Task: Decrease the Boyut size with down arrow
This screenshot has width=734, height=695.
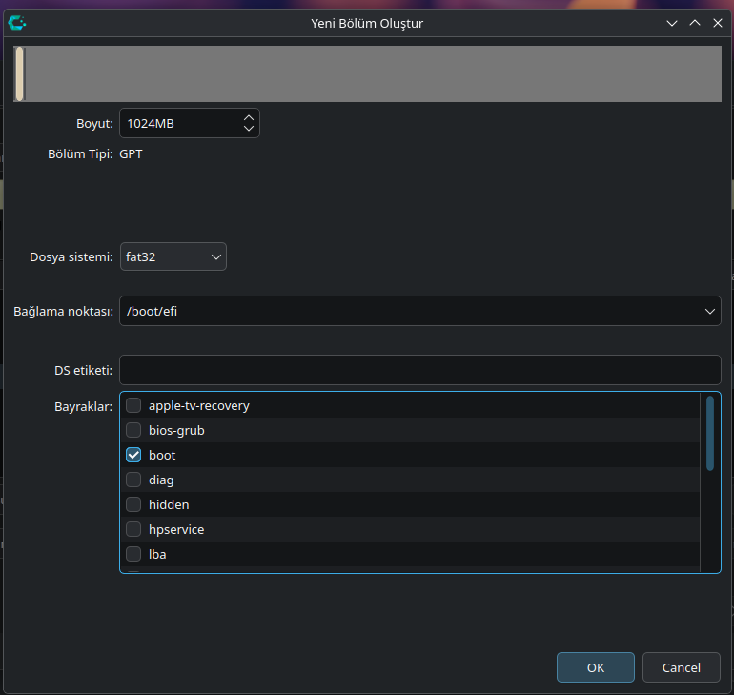Action: click(249, 129)
